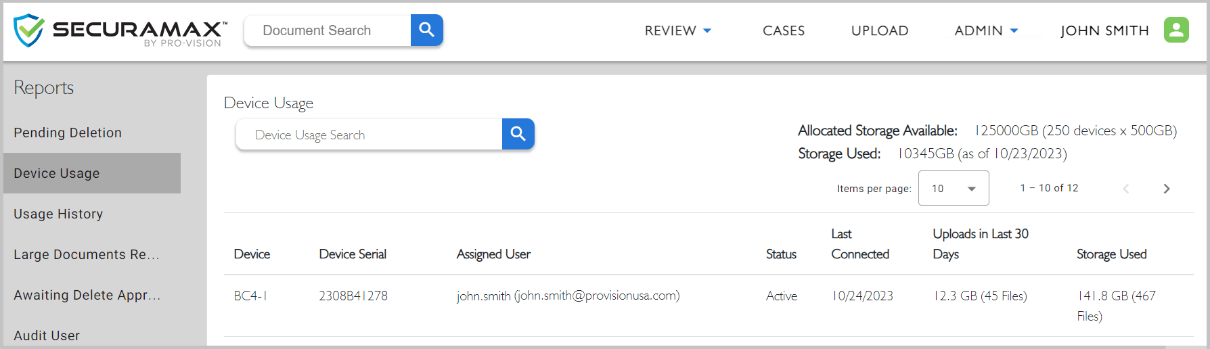The width and height of the screenshot is (1210, 349).
Task: Open the Items per page selector
Action: (954, 188)
